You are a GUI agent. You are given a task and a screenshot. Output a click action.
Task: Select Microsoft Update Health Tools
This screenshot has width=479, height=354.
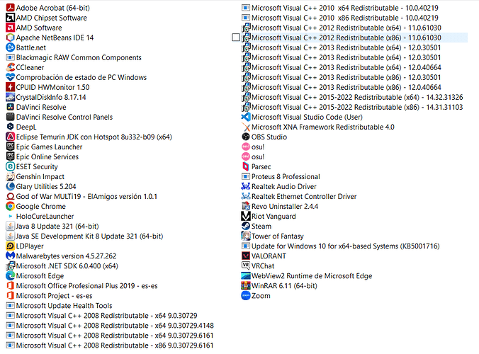click(x=59, y=305)
